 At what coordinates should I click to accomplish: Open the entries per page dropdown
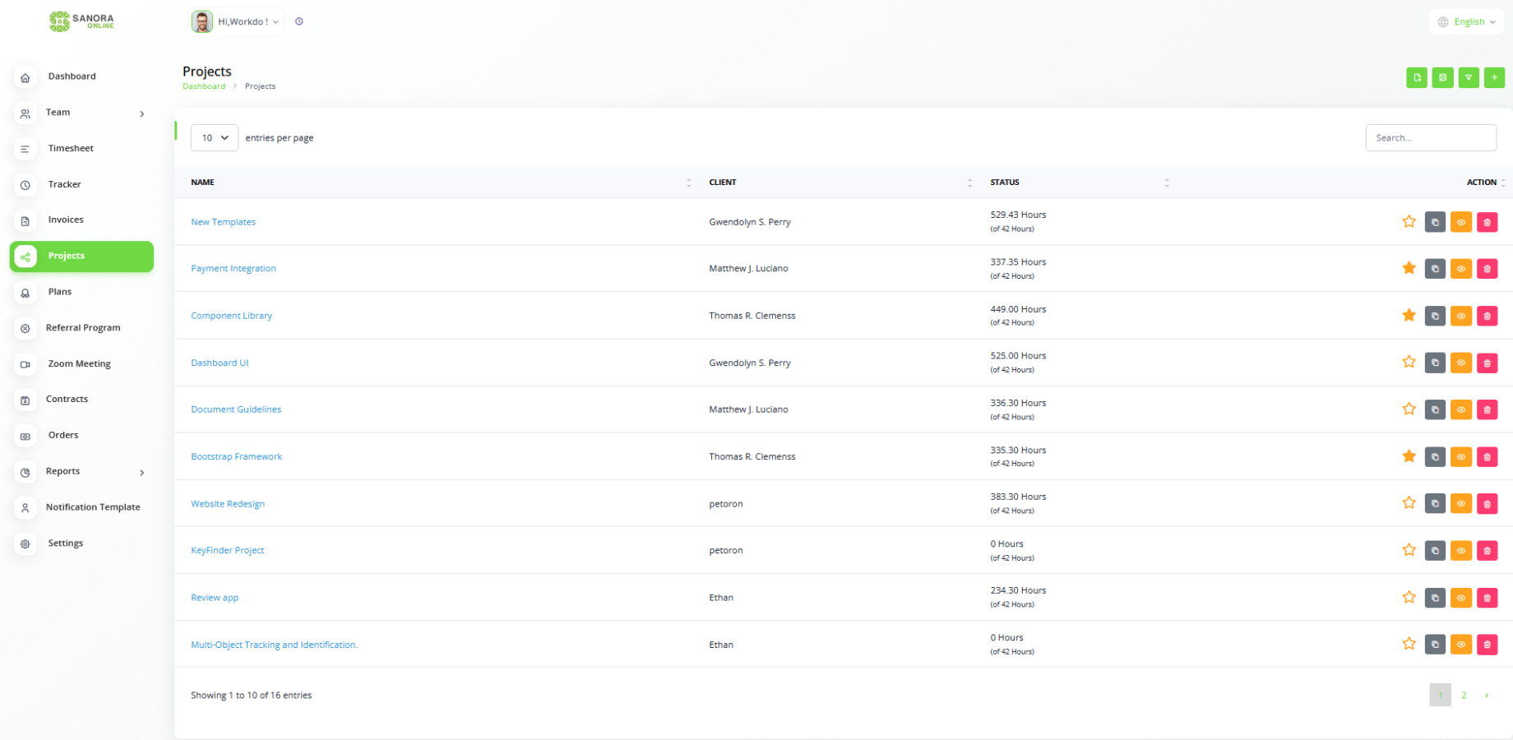point(215,138)
